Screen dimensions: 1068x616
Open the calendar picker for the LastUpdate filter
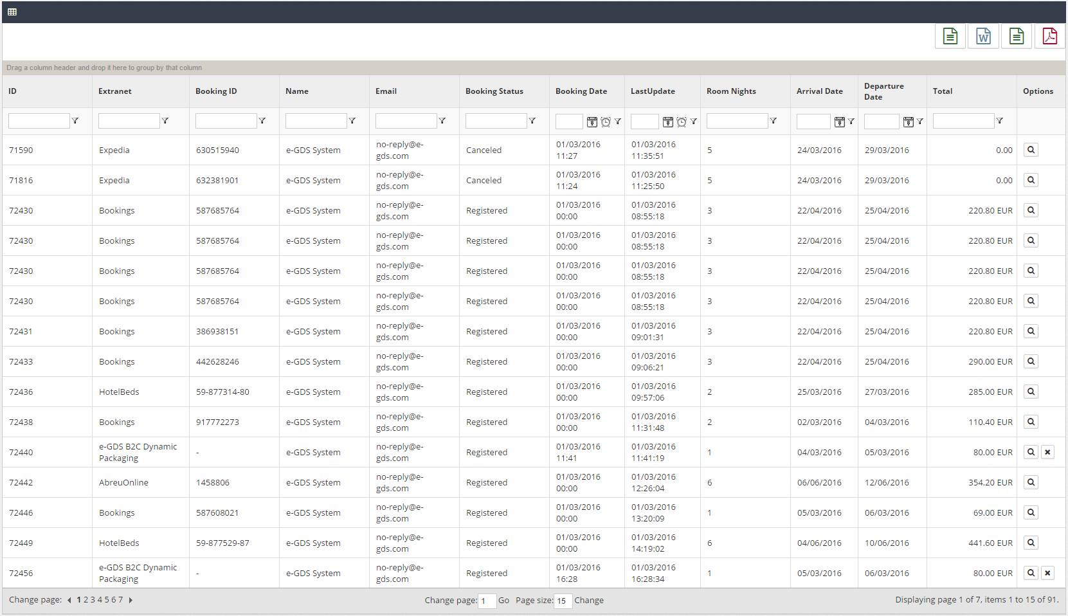pos(668,122)
